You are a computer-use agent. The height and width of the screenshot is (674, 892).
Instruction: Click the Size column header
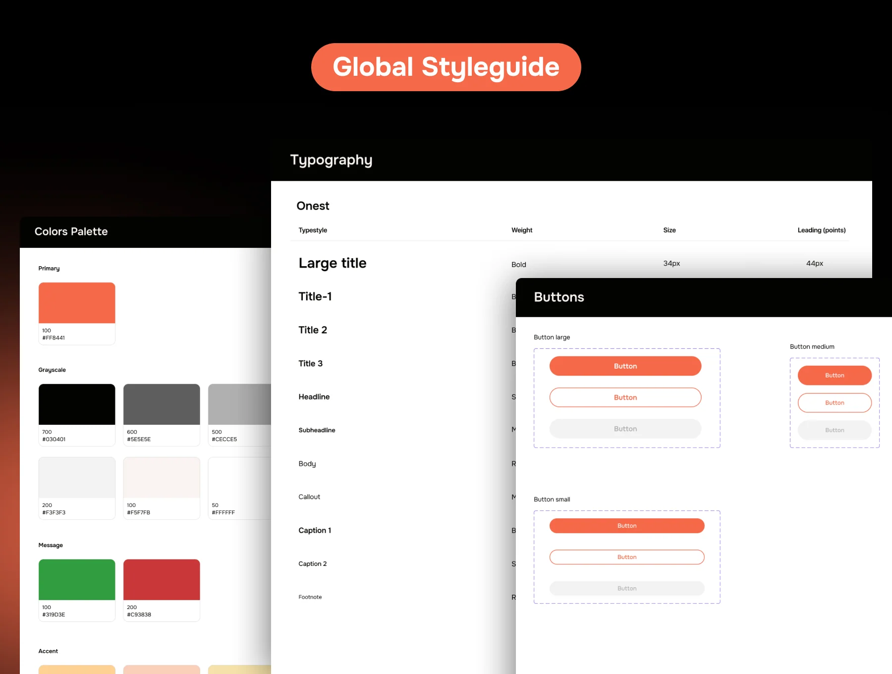[x=669, y=230]
